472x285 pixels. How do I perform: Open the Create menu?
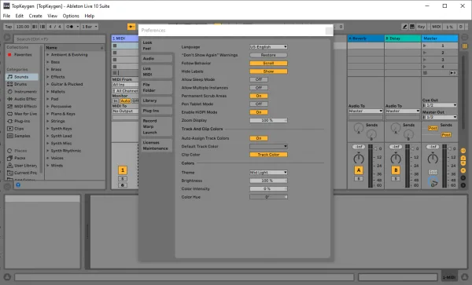pyautogui.click(x=35, y=16)
